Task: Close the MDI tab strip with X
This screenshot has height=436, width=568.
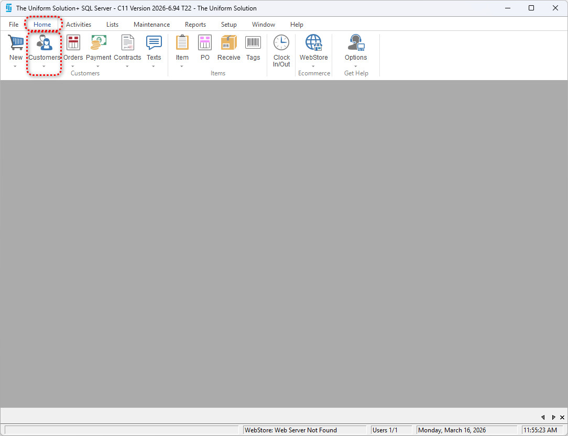Action: pos(562,417)
